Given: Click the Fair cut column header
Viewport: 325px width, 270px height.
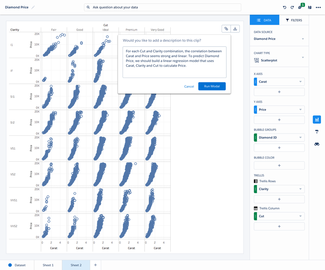Looking at the screenshot, I should click(x=54, y=30).
